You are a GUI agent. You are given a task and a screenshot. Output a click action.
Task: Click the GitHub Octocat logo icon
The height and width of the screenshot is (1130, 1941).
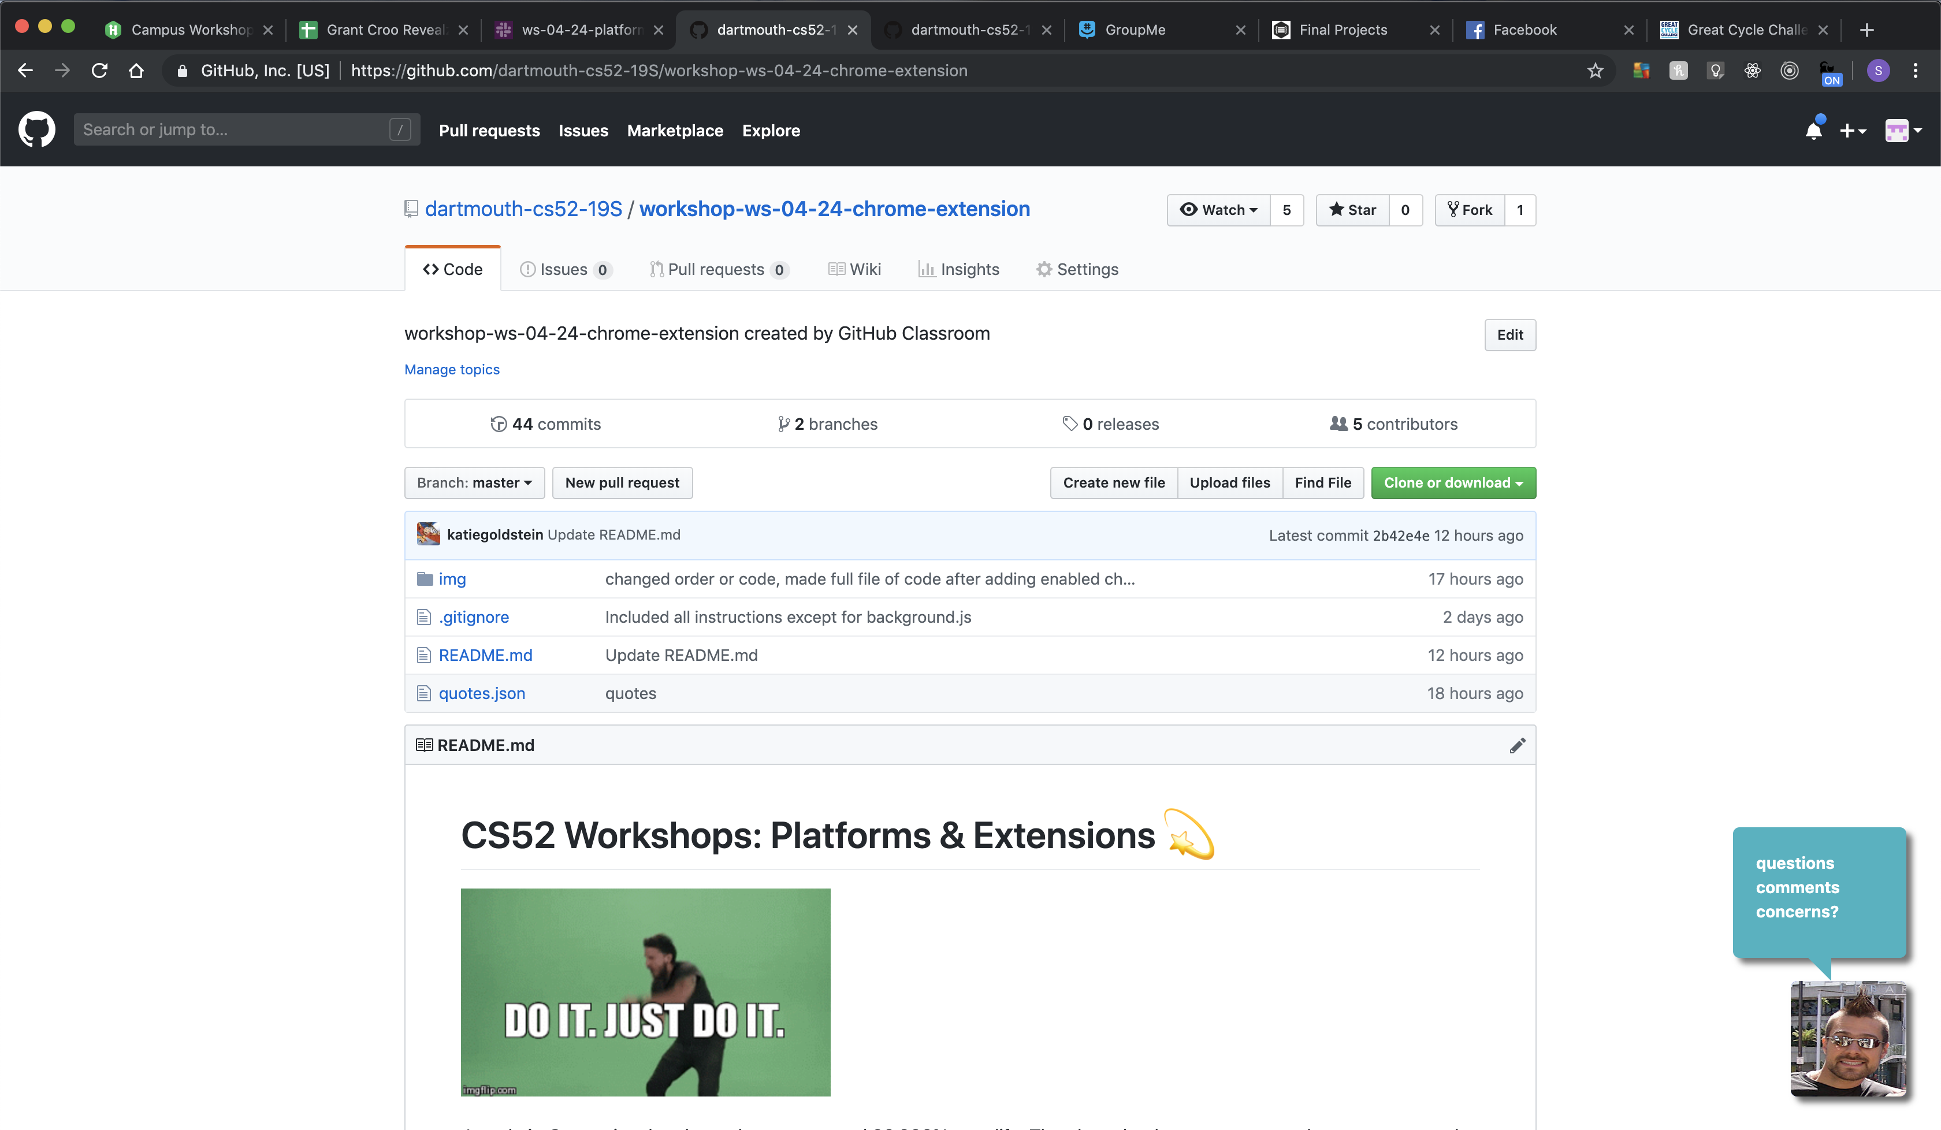[36, 129]
